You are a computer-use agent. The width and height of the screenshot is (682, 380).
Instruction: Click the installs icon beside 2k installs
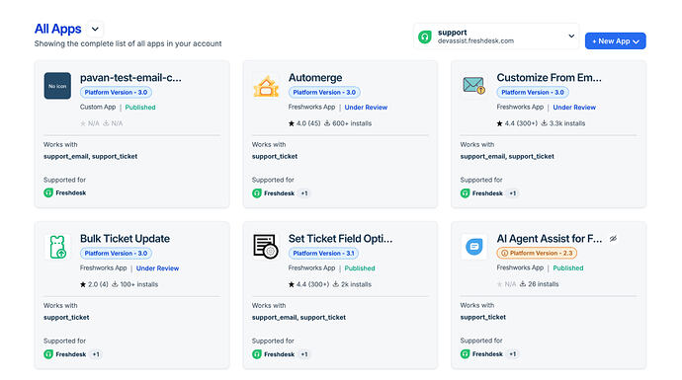(336, 284)
